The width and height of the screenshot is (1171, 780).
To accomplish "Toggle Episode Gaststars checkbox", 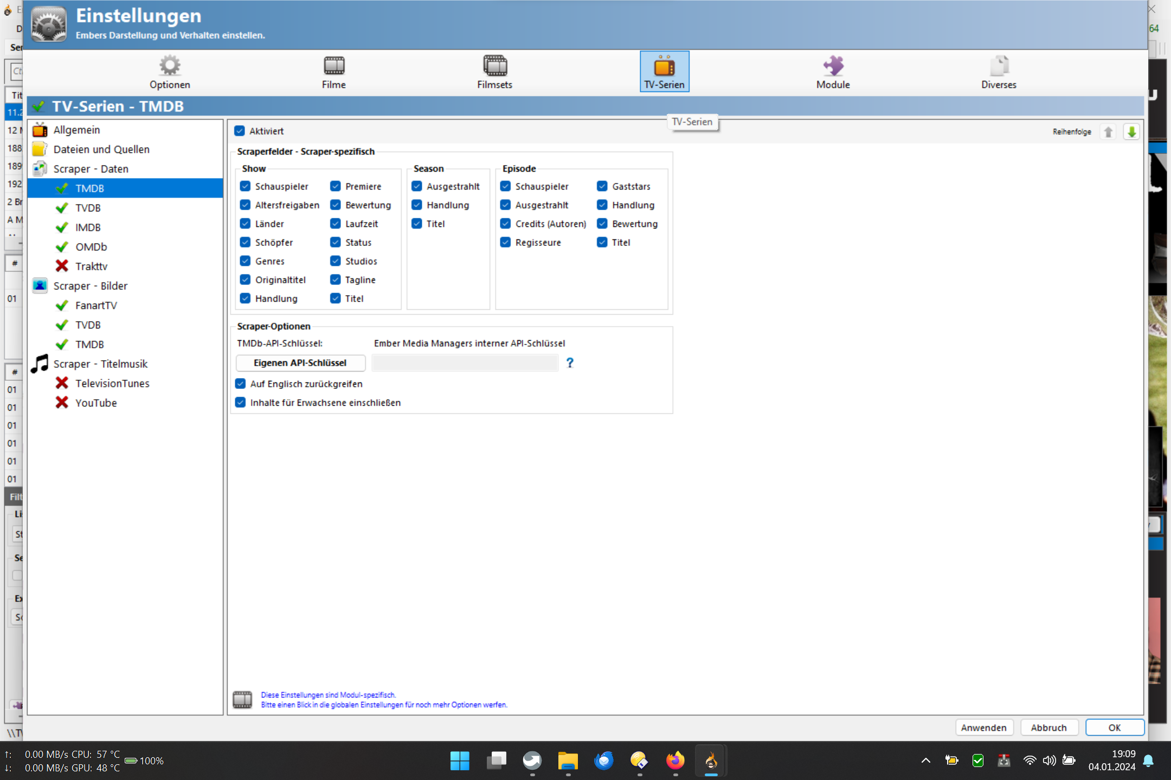I will pyautogui.click(x=602, y=186).
